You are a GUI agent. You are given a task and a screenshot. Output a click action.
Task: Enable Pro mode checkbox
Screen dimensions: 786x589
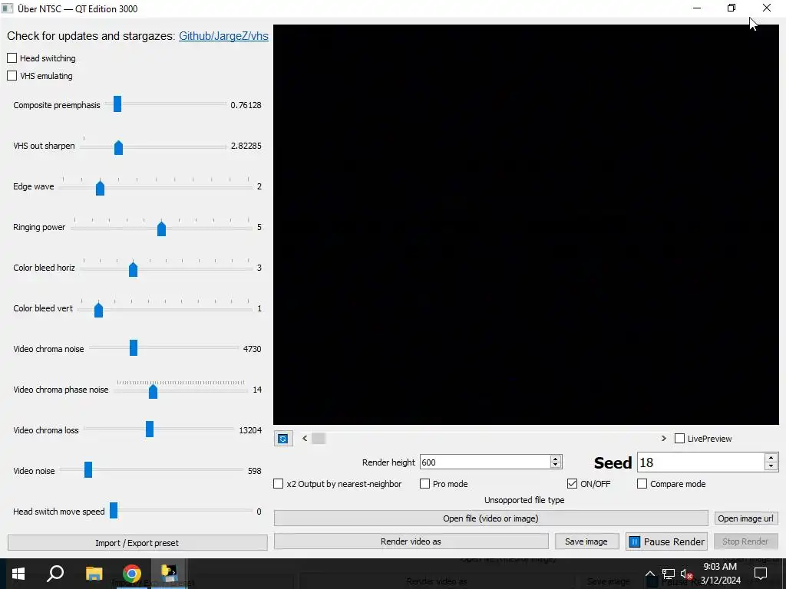[424, 484]
